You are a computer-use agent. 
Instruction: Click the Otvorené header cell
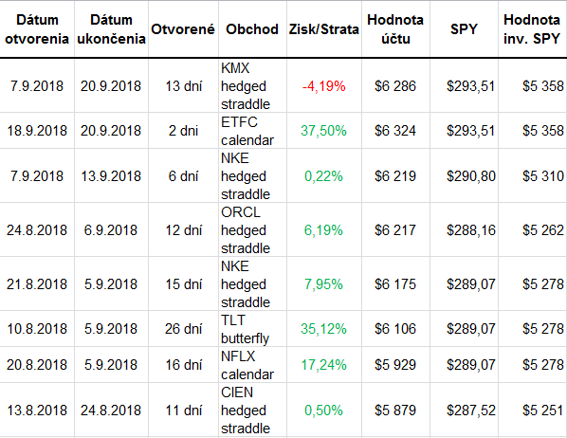[x=183, y=29]
